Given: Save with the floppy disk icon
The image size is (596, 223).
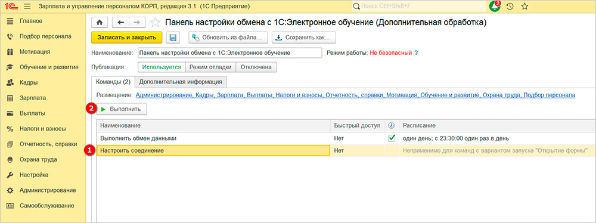Looking at the screenshot, I should [x=173, y=38].
